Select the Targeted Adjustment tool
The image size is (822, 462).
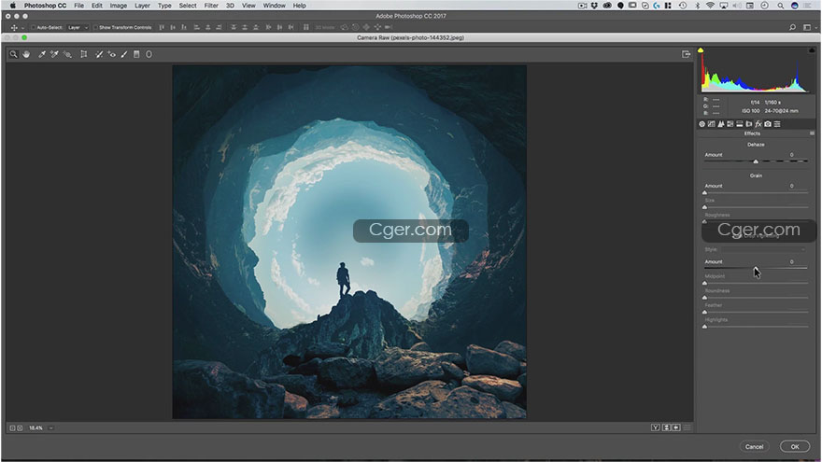click(x=67, y=54)
